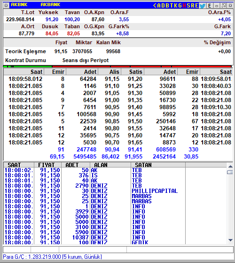Screen dimensions: 235x263
Task: Click the SAAT header in trades list
Action: [19, 165]
